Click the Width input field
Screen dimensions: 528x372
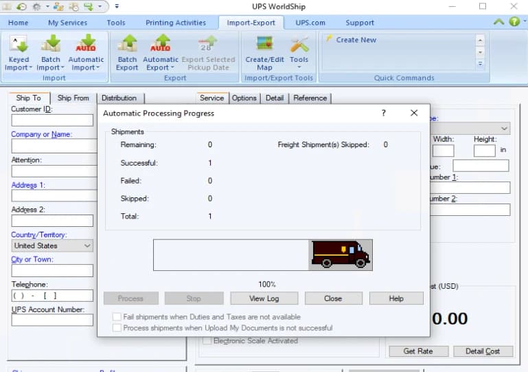(443, 151)
